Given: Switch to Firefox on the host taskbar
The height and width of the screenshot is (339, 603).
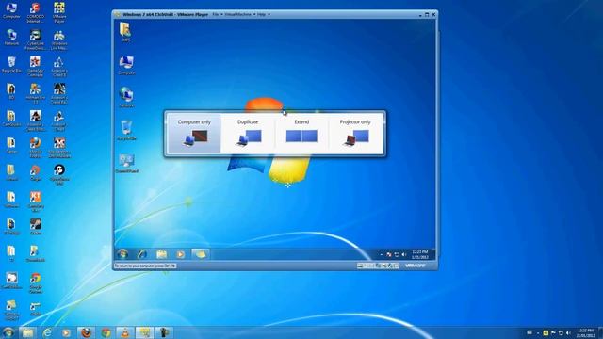Looking at the screenshot, I should 86,332.
